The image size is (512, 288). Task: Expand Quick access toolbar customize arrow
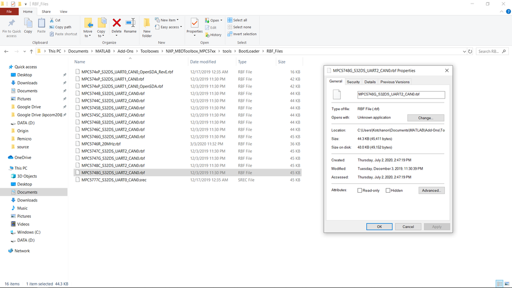(x=26, y=4)
